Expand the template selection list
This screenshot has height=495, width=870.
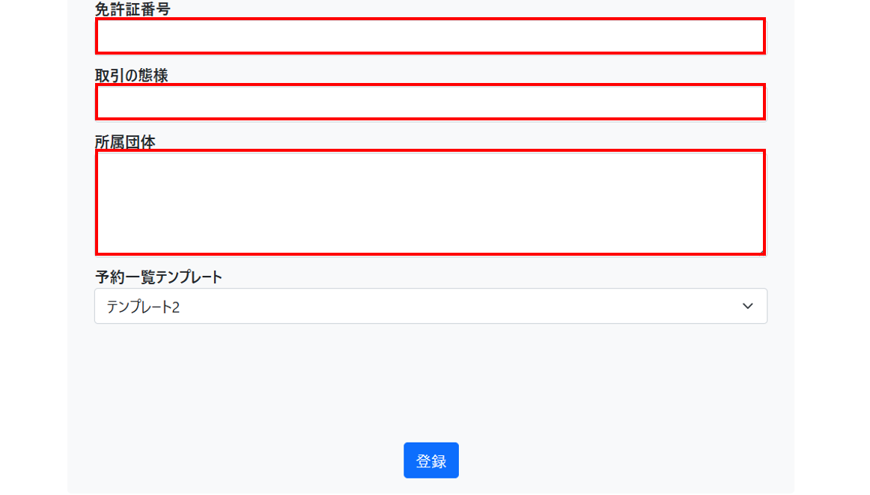coord(431,306)
